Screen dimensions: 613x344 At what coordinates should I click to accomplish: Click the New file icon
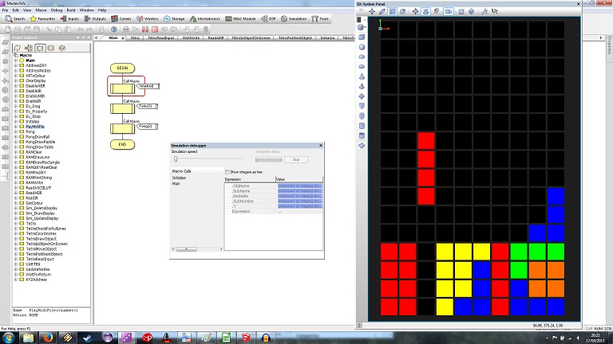[8, 29]
